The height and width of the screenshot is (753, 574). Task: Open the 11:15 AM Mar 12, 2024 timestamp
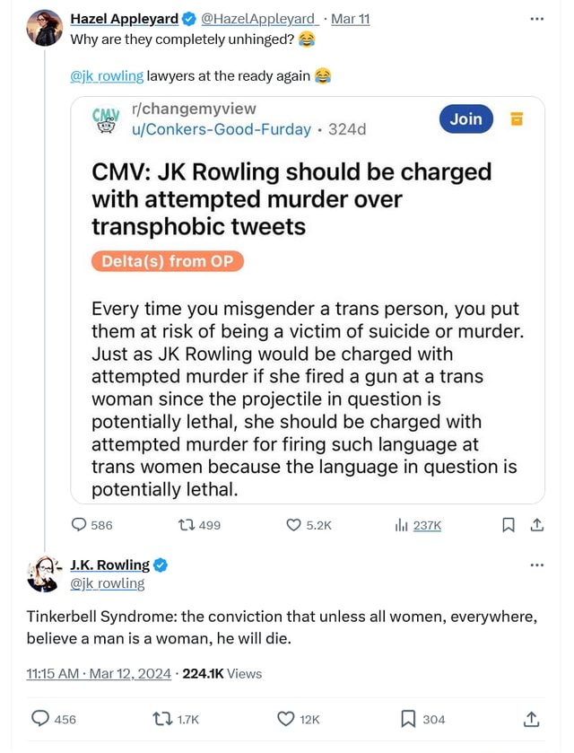click(x=99, y=673)
